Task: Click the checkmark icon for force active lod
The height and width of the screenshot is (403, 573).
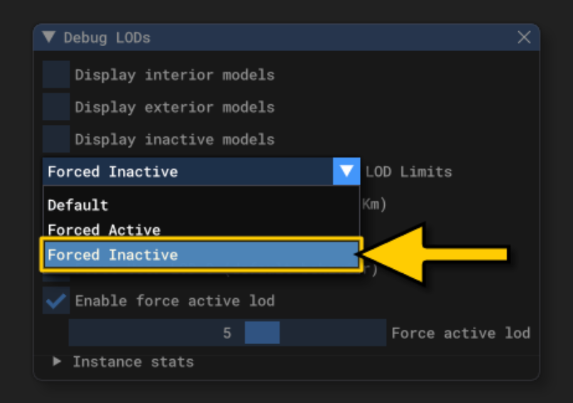Action: [55, 300]
